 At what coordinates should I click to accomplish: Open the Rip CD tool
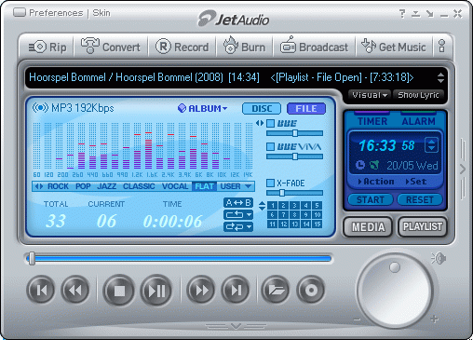pos(47,48)
